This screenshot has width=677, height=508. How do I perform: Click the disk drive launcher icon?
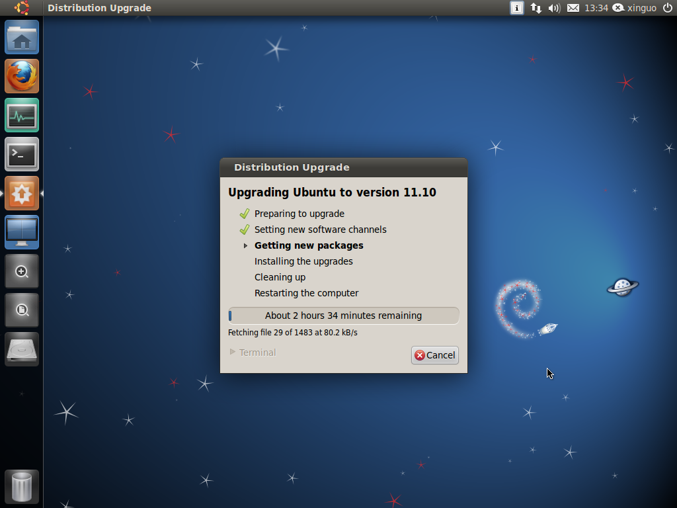[x=22, y=349]
